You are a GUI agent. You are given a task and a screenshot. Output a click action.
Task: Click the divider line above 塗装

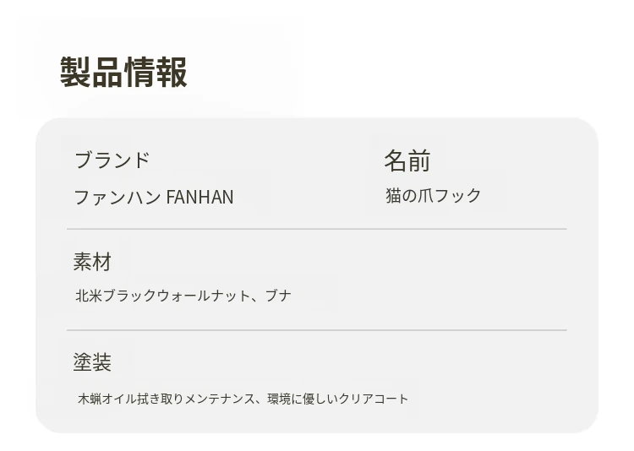(x=316, y=330)
